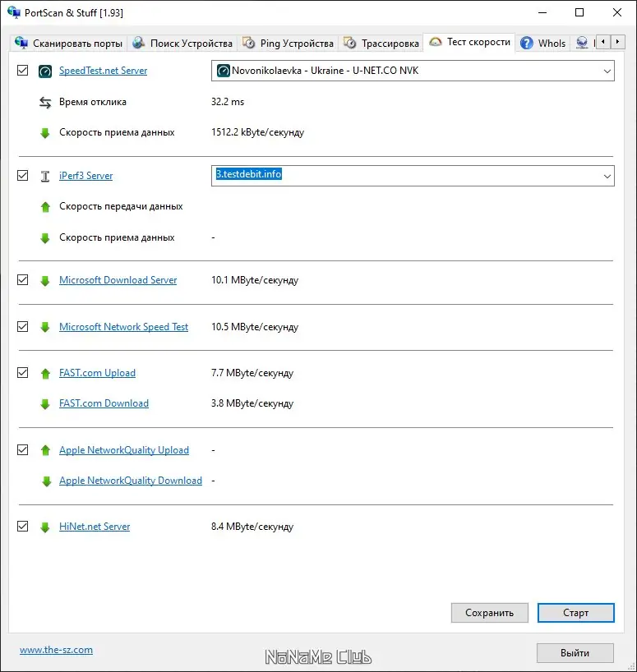637x672 pixels.
Task: Uncheck the FAST.com checkbox
Action: click(23, 373)
